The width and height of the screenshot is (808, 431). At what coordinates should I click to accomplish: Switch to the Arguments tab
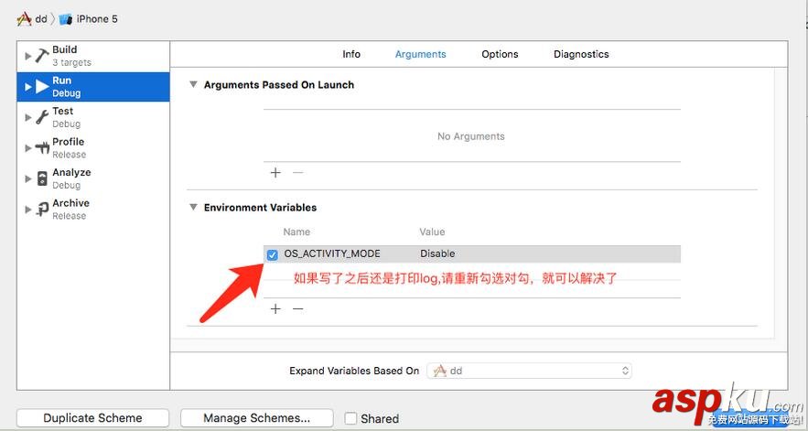click(x=421, y=54)
